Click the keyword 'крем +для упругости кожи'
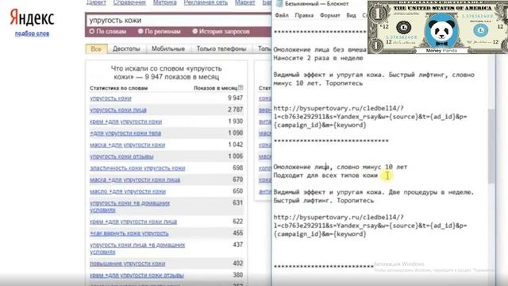Screen dimensions: 508x286 click(x=125, y=122)
